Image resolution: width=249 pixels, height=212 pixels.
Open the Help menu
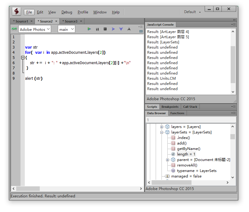(x=116, y=12)
